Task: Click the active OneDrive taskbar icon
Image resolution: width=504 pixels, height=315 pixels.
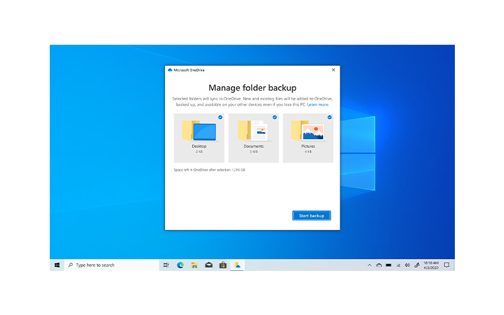Action: click(237, 265)
